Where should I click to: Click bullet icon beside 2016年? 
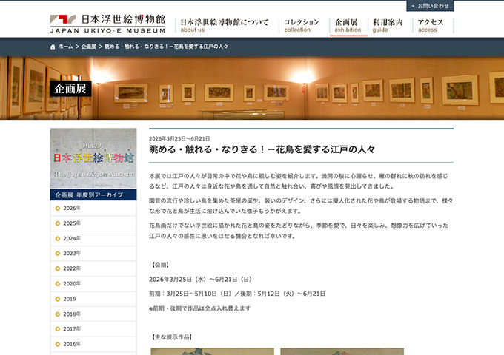click(x=58, y=344)
